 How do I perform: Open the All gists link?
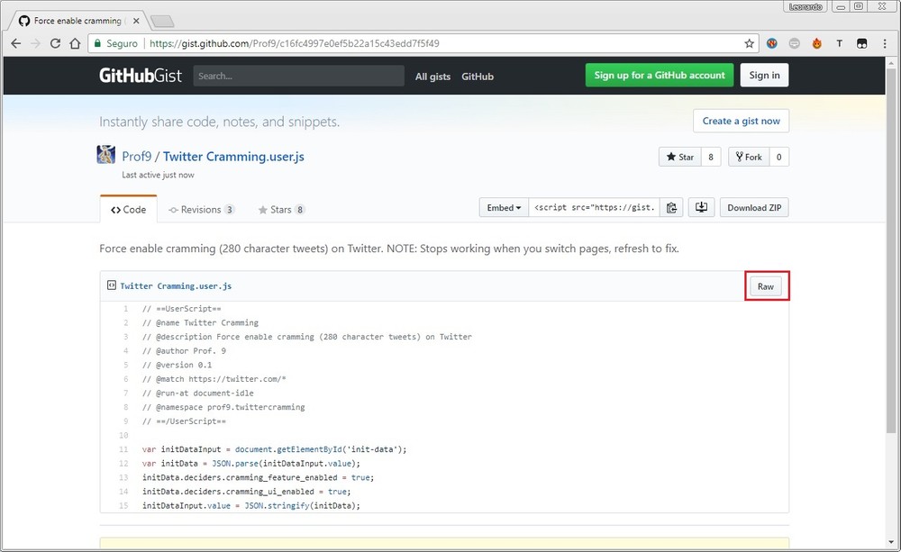432,77
